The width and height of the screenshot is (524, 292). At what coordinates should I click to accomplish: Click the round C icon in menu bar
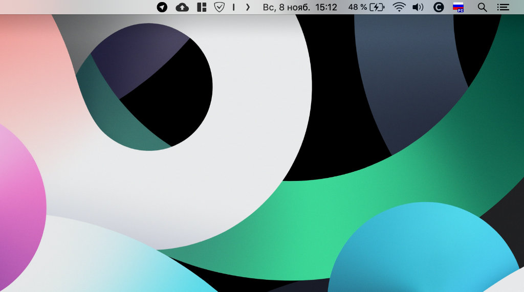point(438,7)
